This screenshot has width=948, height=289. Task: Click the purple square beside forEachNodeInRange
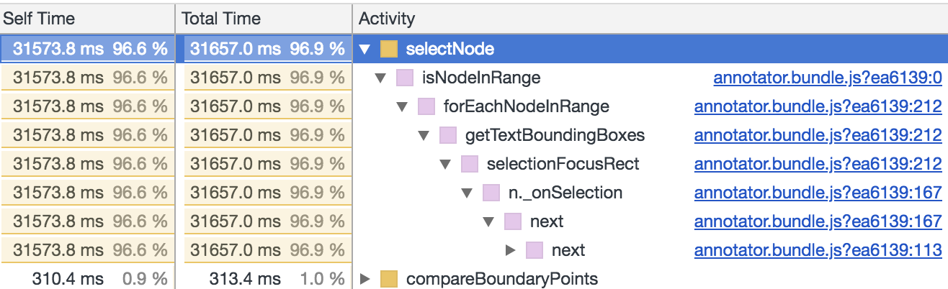click(x=426, y=106)
